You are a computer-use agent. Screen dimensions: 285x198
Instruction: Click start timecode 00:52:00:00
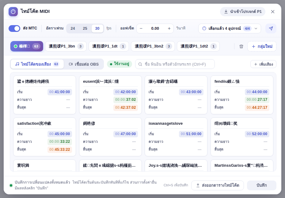point(257,134)
